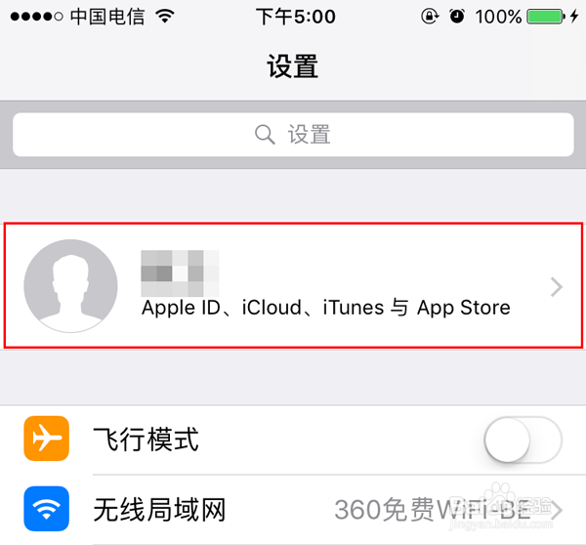The width and height of the screenshot is (586, 545).
Task: Toggle the 飞行模式 airplane mode switch
Action: [523, 440]
